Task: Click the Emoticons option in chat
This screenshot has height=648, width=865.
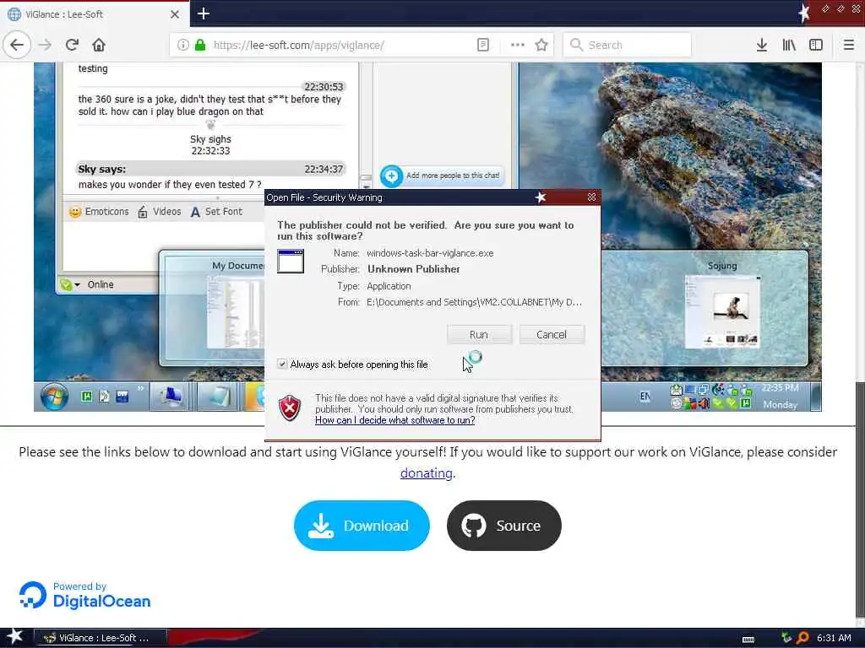Action: [x=99, y=212]
